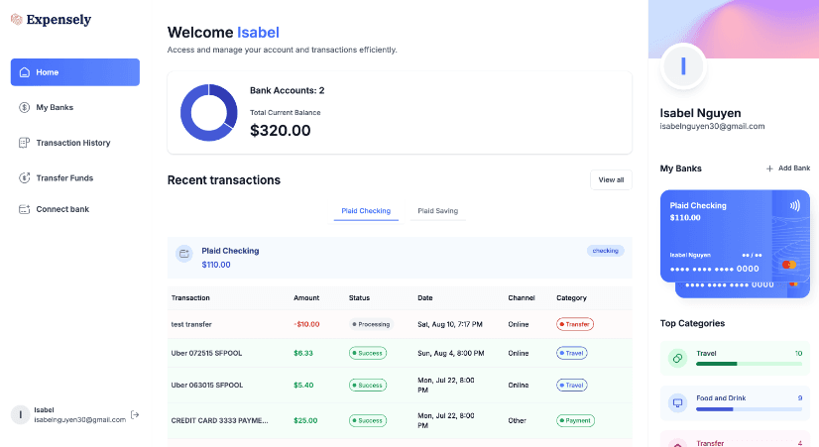Open the Home page from sidebar
The width and height of the screenshot is (819, 447).
75,72
